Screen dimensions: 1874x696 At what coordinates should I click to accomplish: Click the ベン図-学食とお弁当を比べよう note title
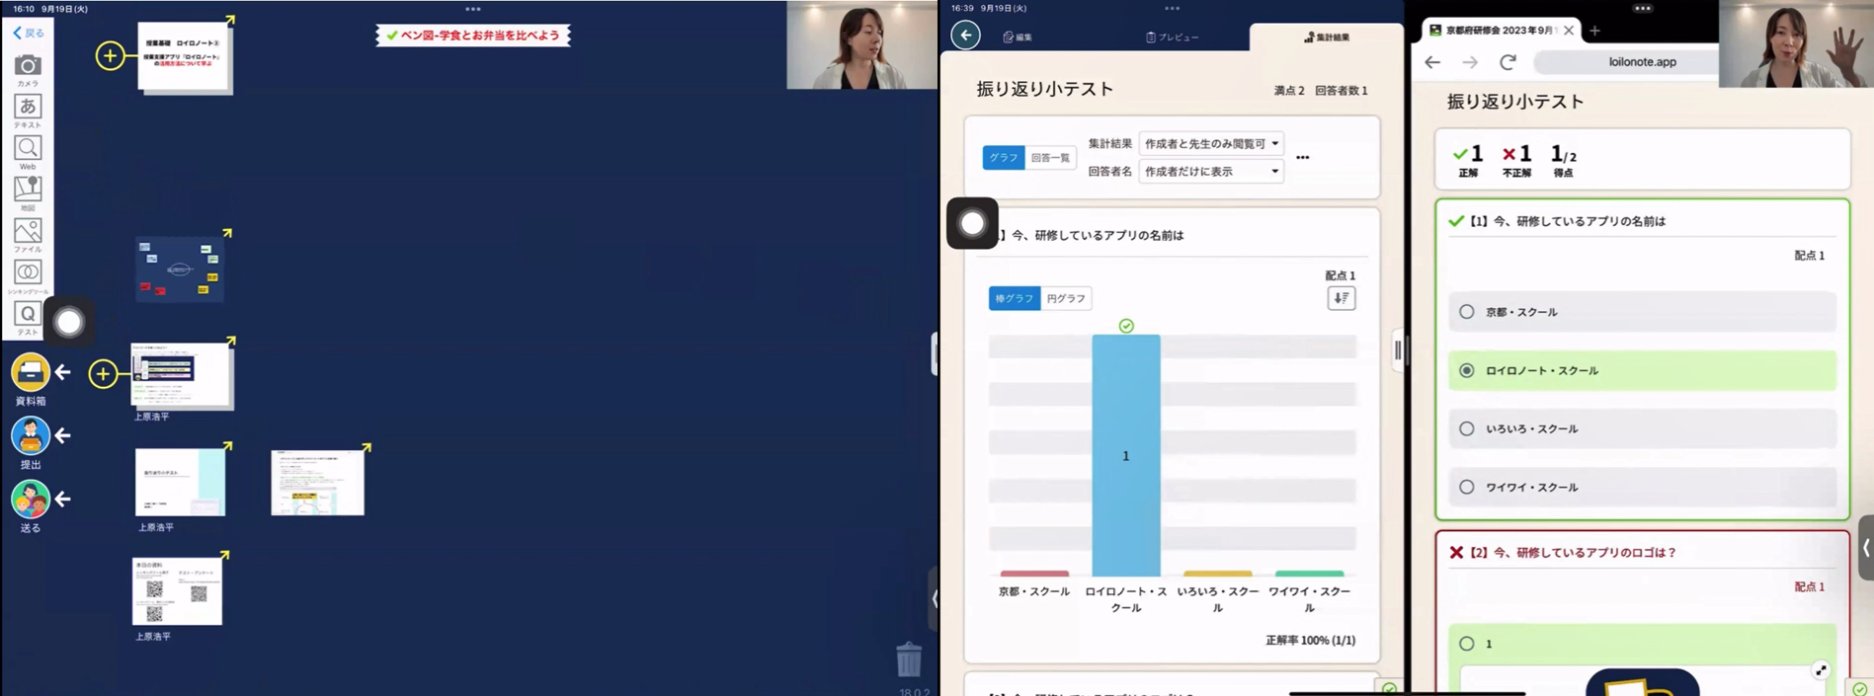pos(473,36)
